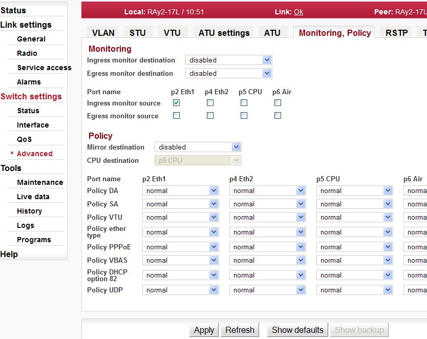
Task: Click the Show defaults button
Action: coord(297,330)
